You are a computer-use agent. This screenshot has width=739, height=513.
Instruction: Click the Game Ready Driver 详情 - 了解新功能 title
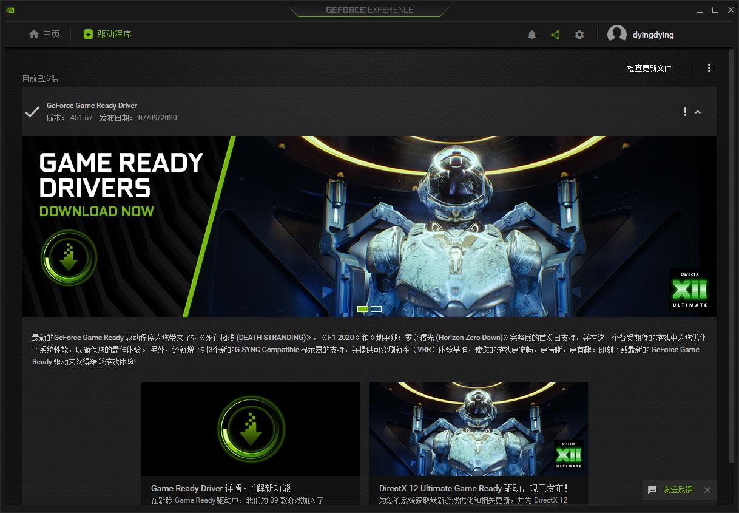point(221,488)
